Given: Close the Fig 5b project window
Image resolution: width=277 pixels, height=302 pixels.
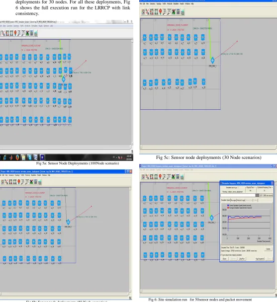Looking at the screenshot, I should (x=131, y=171).
